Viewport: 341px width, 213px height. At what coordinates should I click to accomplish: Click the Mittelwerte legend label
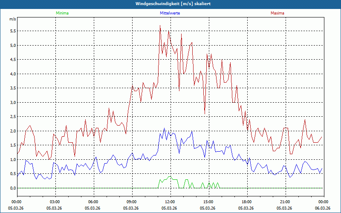click(170, 13)
